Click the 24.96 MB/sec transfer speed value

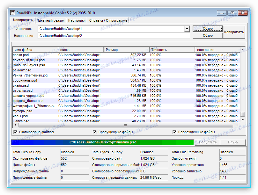click(x=154, y=177)
